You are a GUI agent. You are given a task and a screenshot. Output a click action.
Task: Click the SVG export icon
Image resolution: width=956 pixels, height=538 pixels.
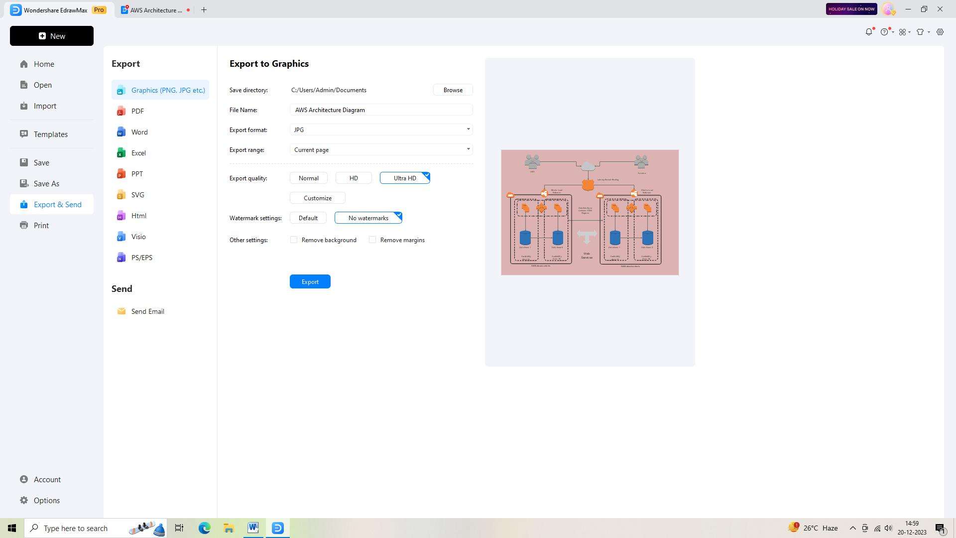pyautogui.click(x=121, y=195)
